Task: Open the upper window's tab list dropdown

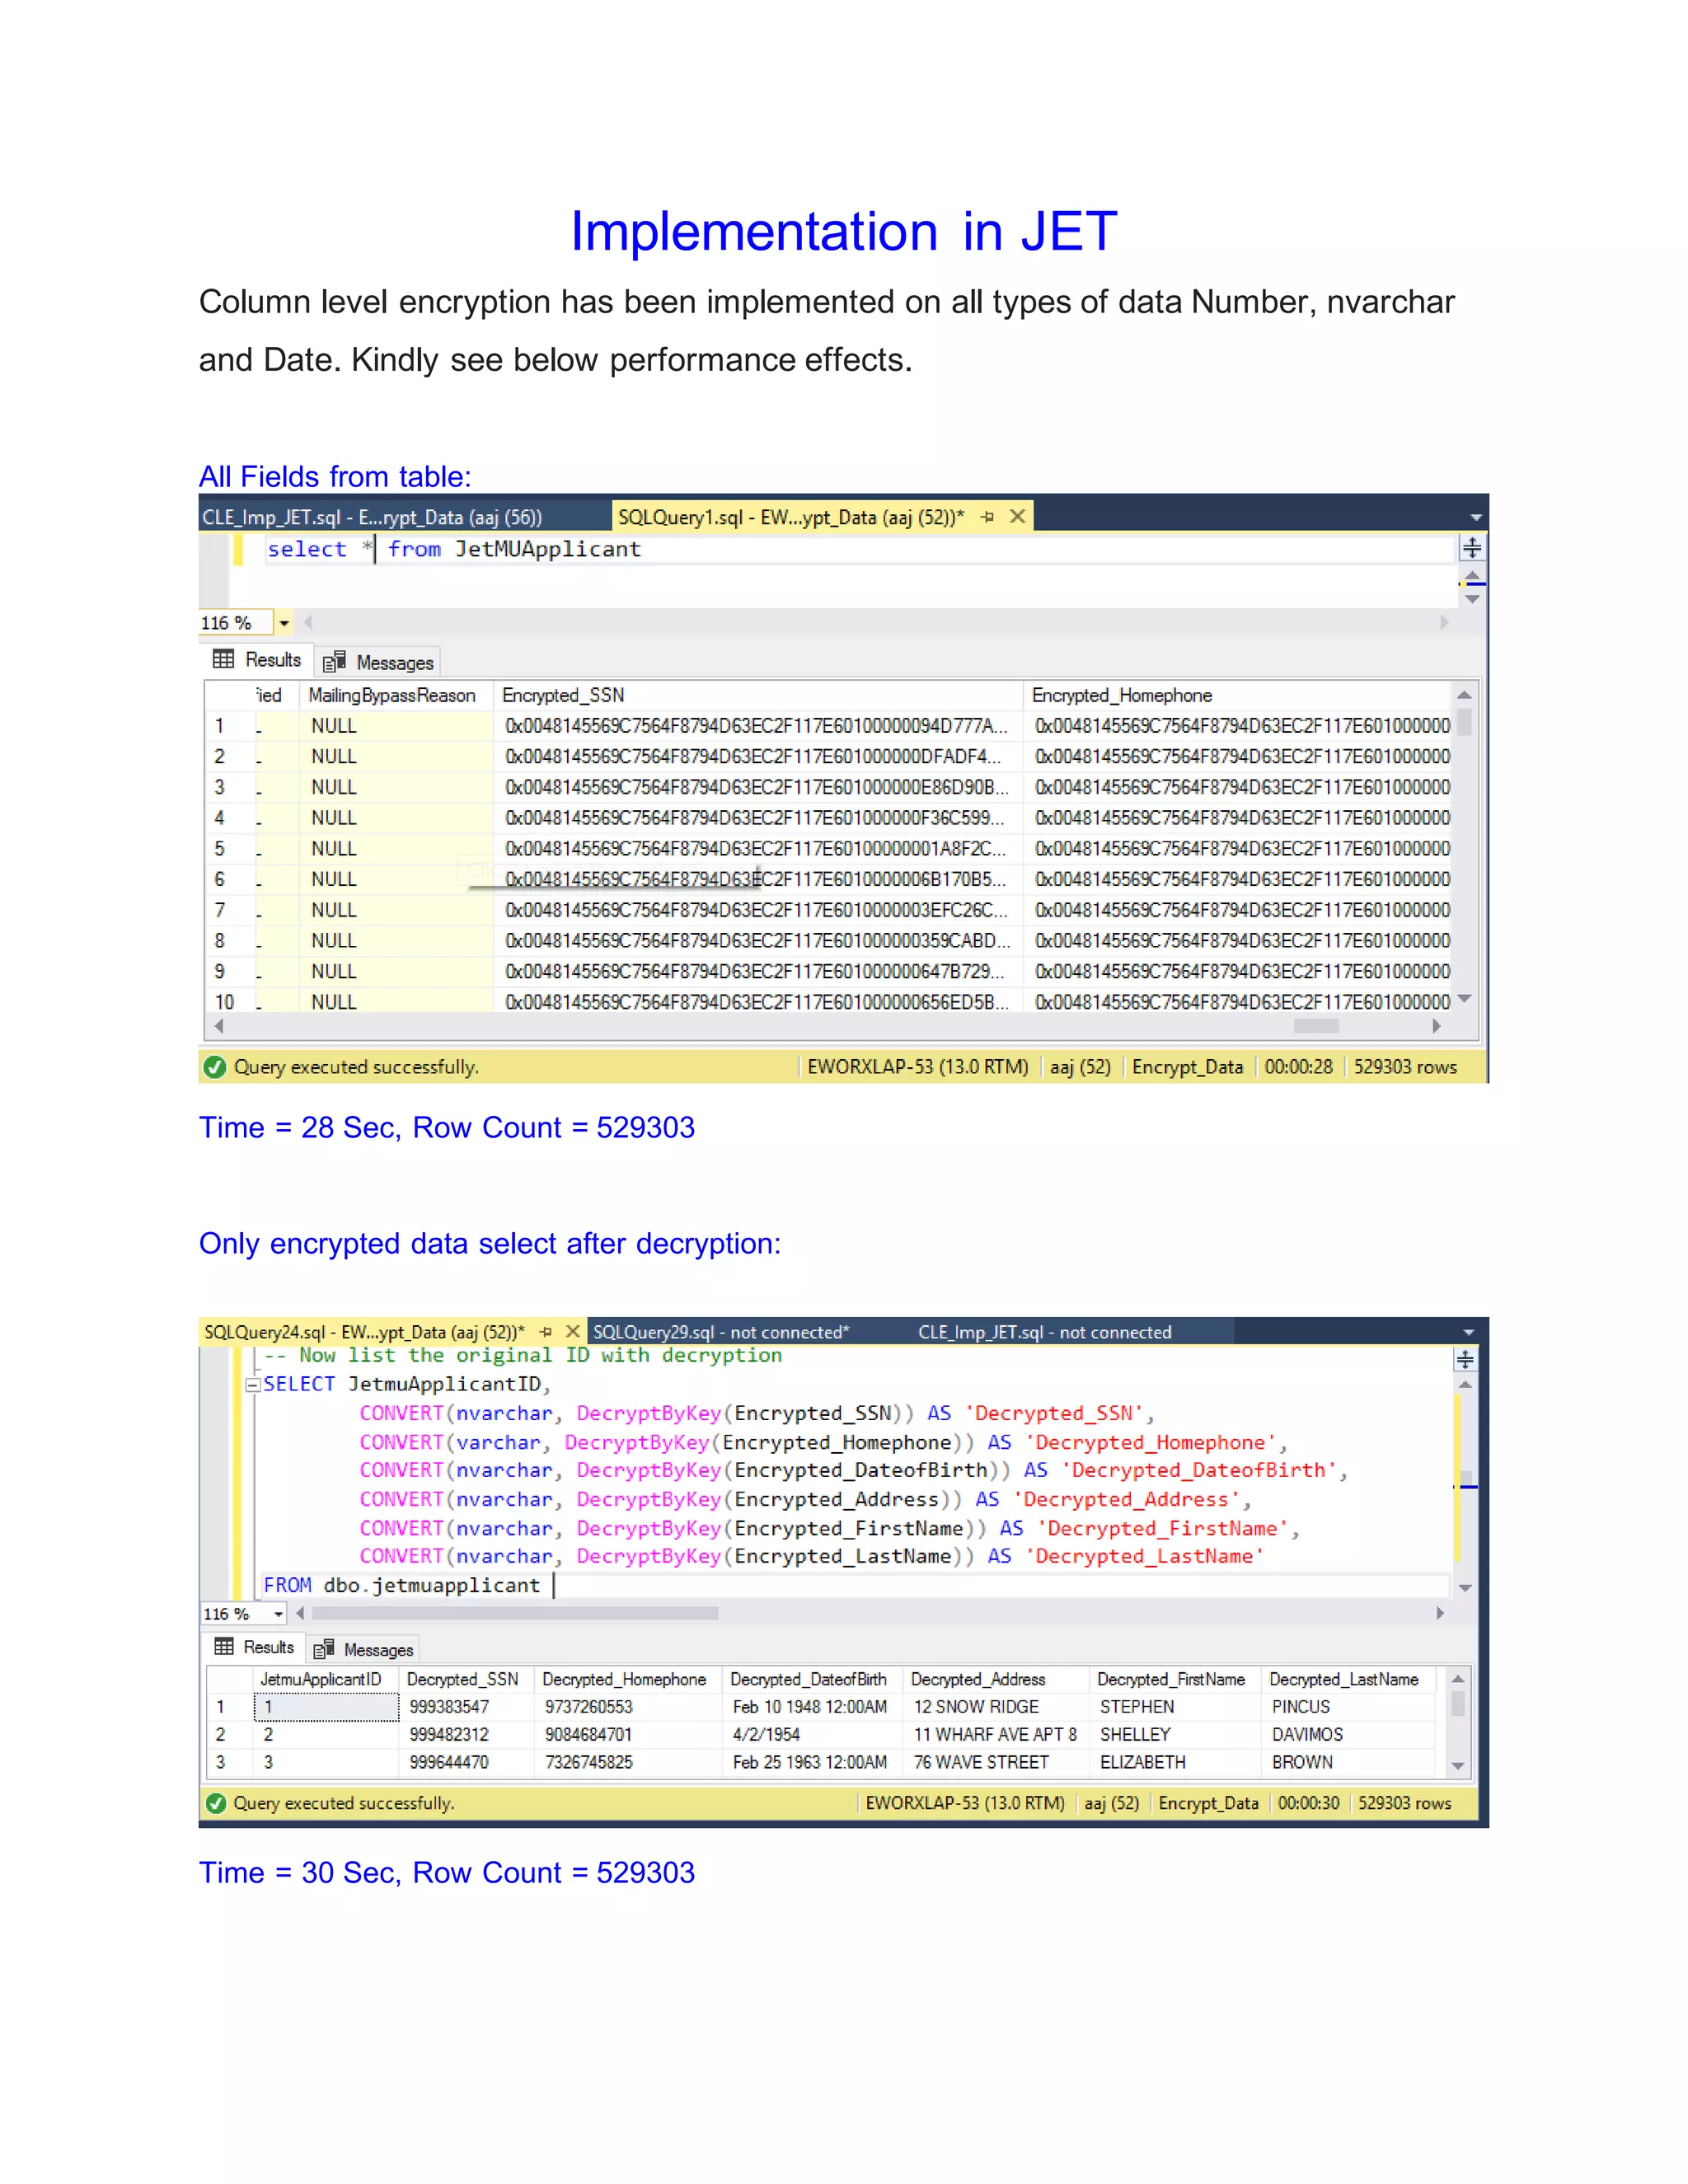Action: coord(1475,517)
